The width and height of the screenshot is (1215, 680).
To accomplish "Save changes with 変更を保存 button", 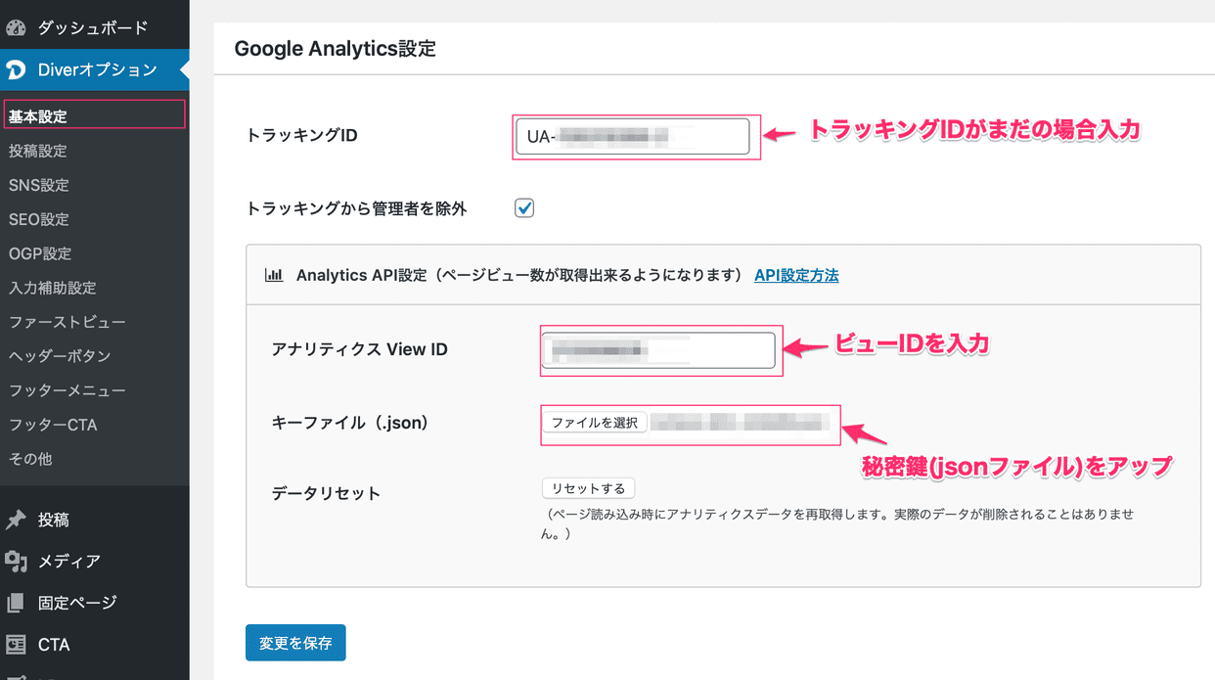I will point(295,643).
